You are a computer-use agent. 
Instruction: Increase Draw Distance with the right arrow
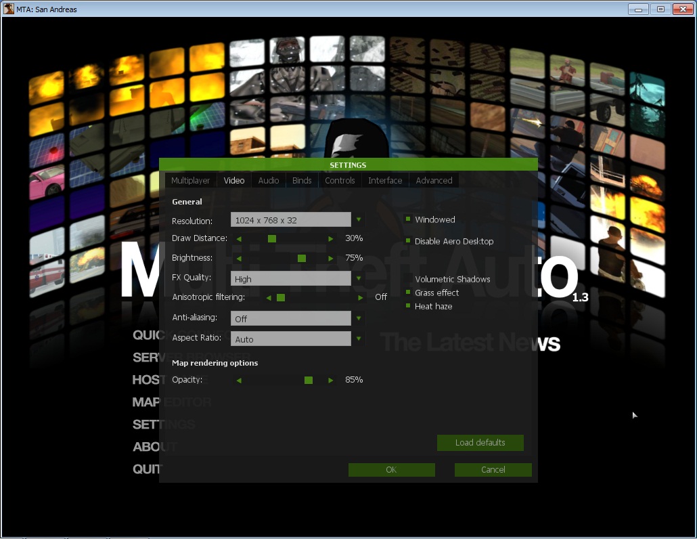point(330,238)
